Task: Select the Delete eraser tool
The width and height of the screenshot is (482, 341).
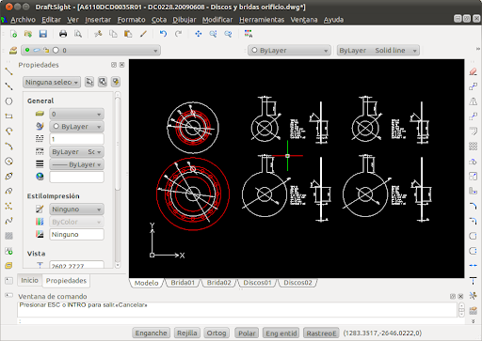Action: tap(474, 71)
